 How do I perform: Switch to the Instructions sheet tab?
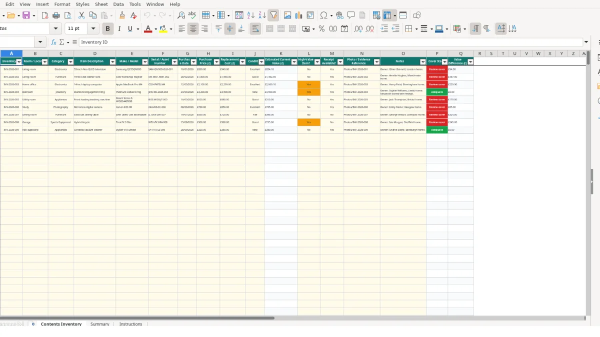click(131, 325)
